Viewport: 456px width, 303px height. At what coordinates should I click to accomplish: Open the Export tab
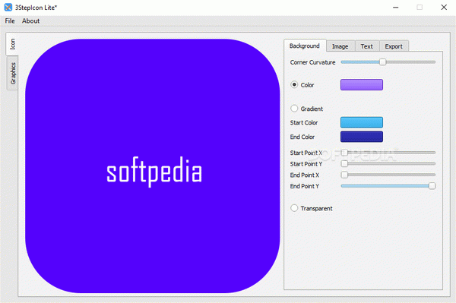[394, 46]
